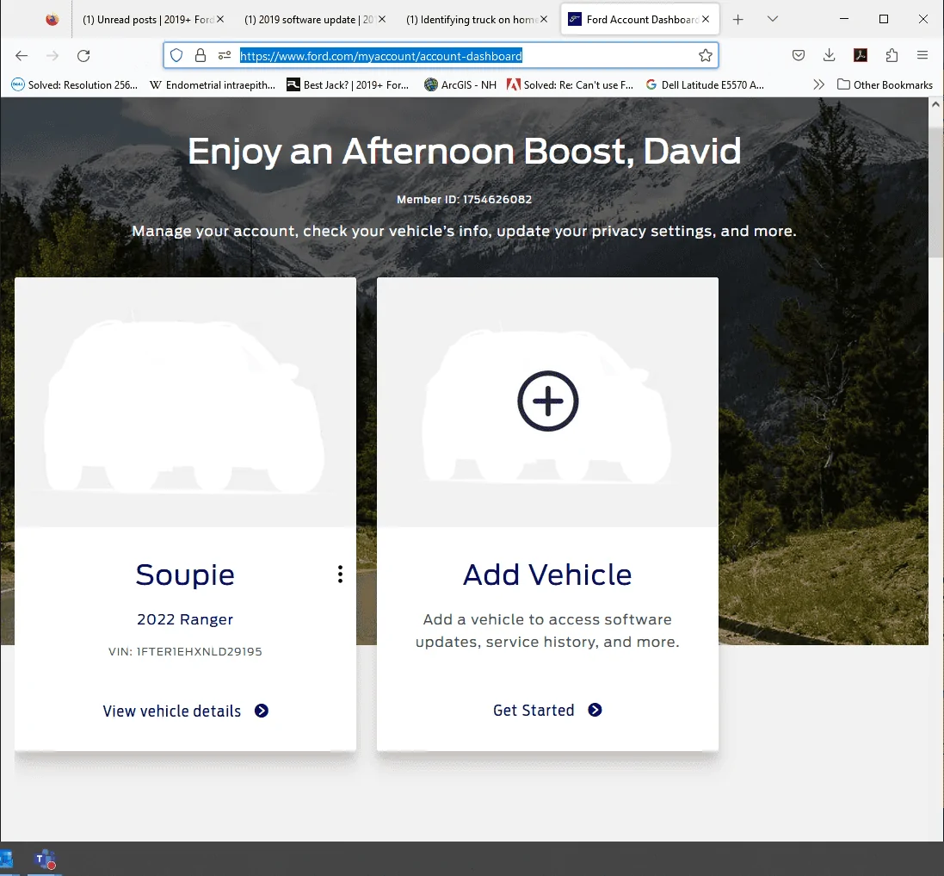Click the plus circle add vehicle icon
The width and height of the screenshot is (944, 876).
click(x=548, y=401)
